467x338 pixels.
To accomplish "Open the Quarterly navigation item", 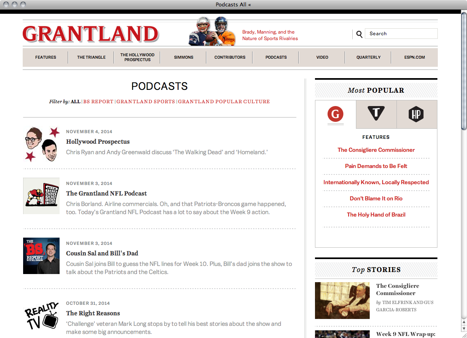I will pos(368,57).
